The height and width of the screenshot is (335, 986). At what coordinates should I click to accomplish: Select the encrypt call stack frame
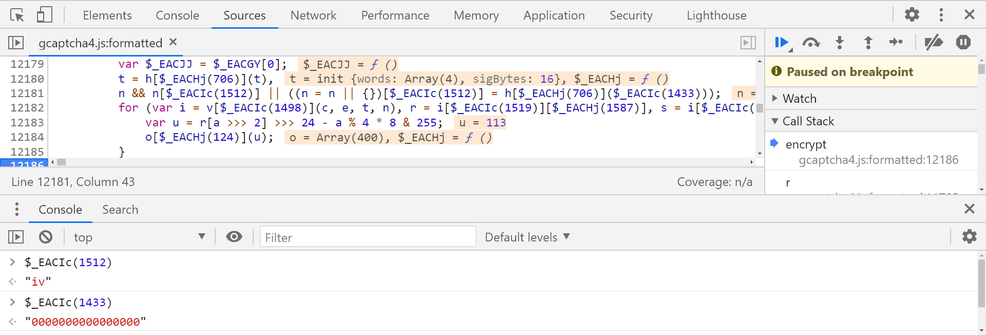click(x=806, y=144)
